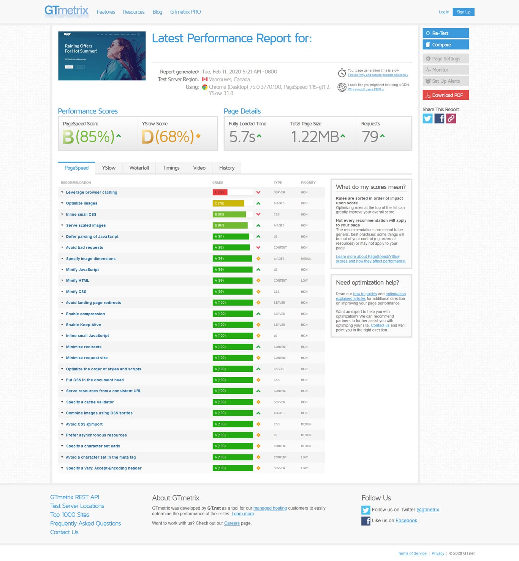Image resolution: width=519 pixels, height=561 pixels.
Task: Click the Monitor button
Action: (x=446, y=70)
